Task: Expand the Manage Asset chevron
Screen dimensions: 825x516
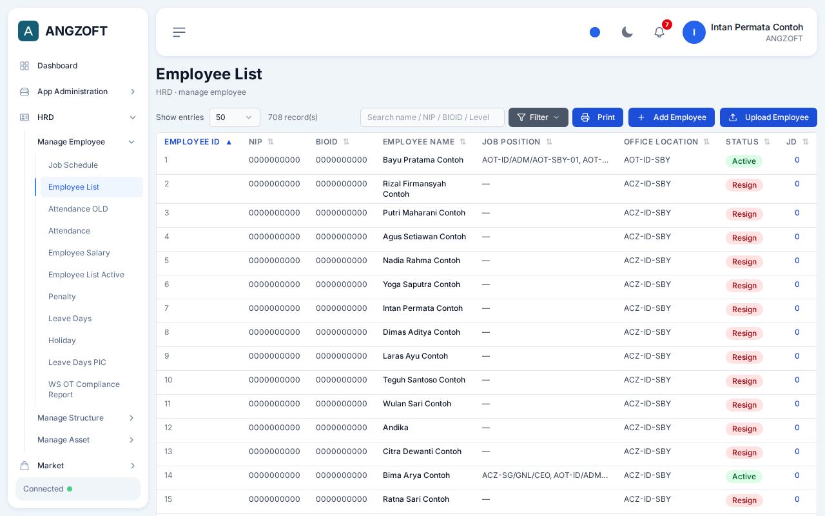Action: pyautogui.click(x=131, y=440)
